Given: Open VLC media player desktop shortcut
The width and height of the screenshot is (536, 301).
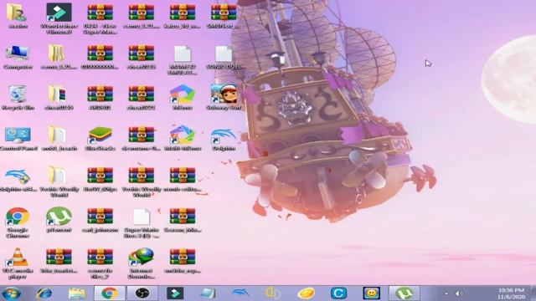Looking at the screenshot, I should pos(18,263).
